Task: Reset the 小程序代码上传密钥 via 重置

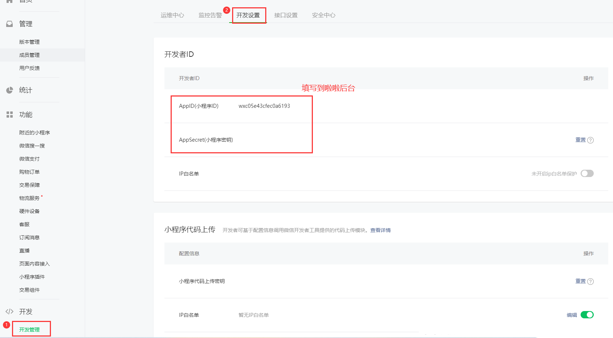Action: [x=581, y=281]
